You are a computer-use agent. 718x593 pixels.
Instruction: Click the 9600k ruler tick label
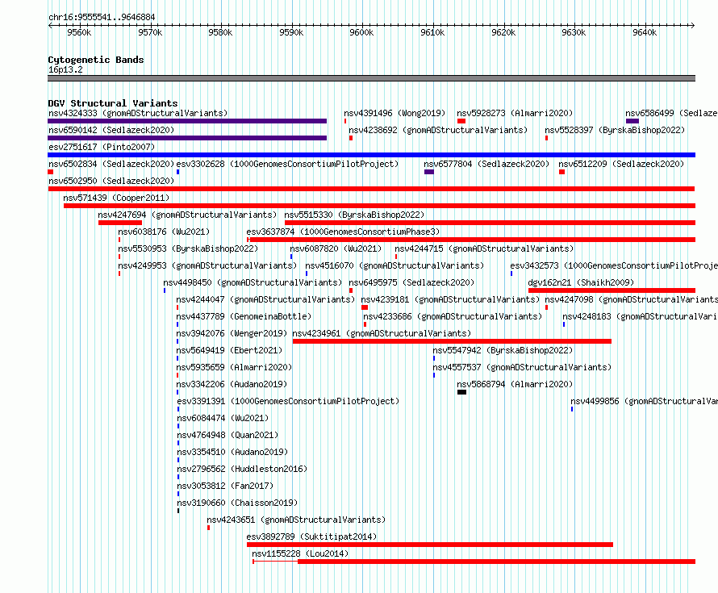361,32
